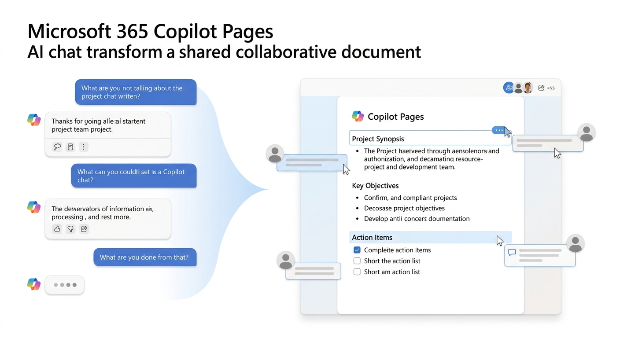This screenshot has width=620, height=338.
Task: Click the 'Thanks for going alle:ai startent' reply text
Action: tap(98, 125)
